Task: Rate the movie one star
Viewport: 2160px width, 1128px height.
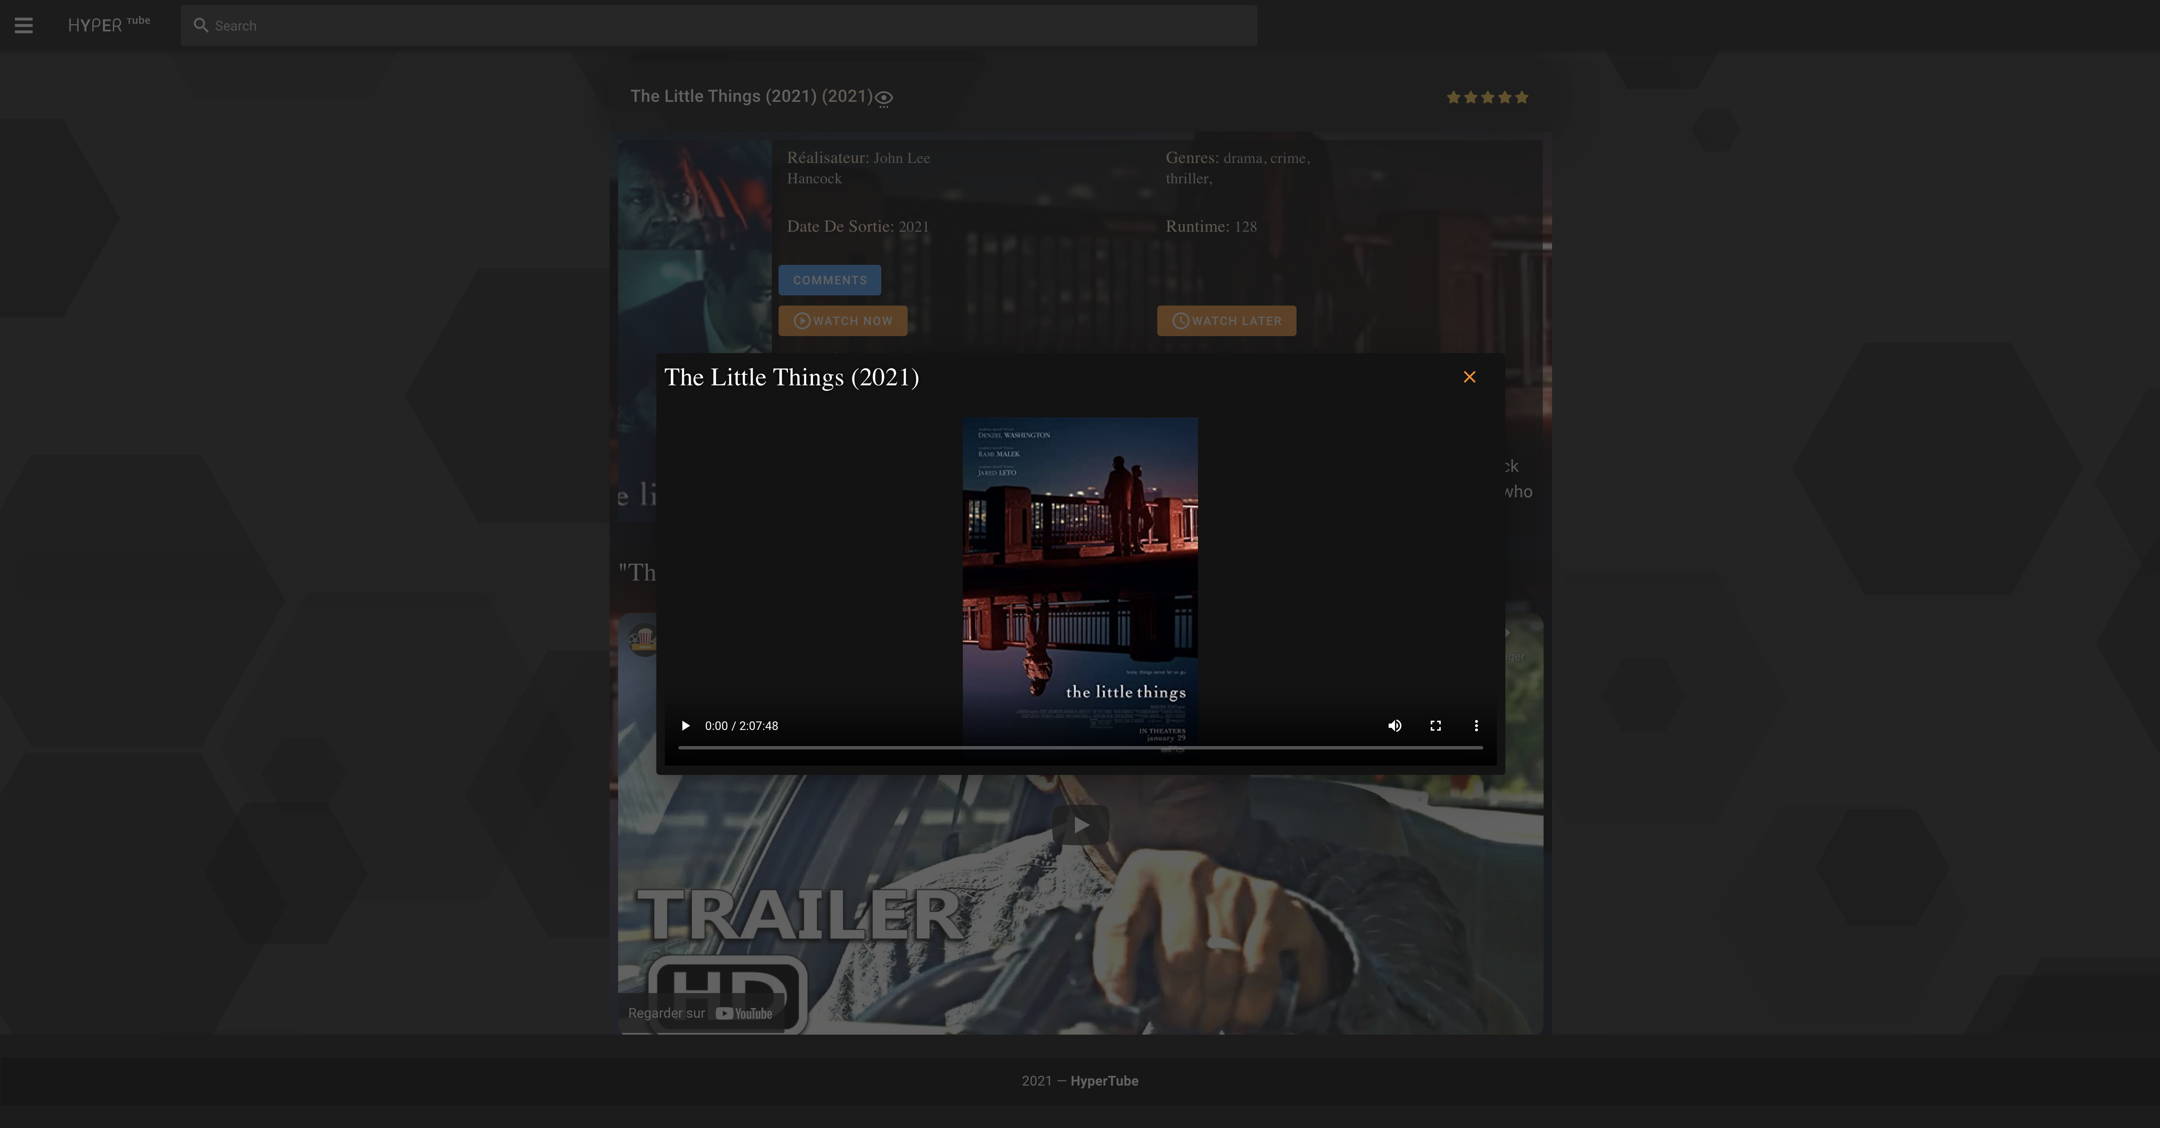Action: click(x=1453, y=97)
